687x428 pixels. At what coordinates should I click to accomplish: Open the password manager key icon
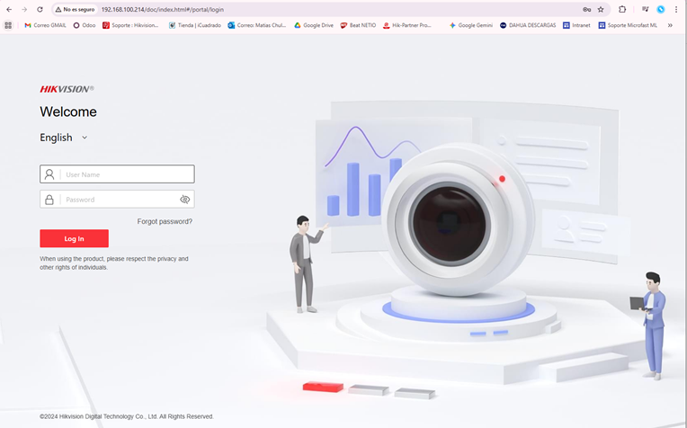pyautogui.click(x=586, y=9)
